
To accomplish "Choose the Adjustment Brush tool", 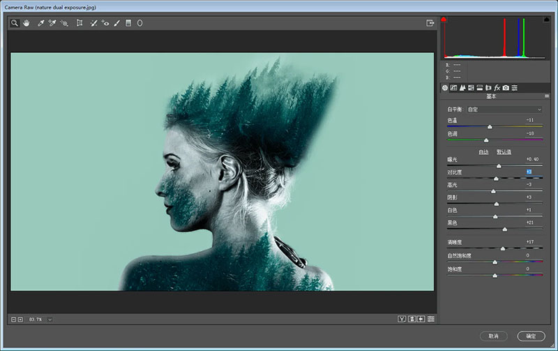I will 116,23.
